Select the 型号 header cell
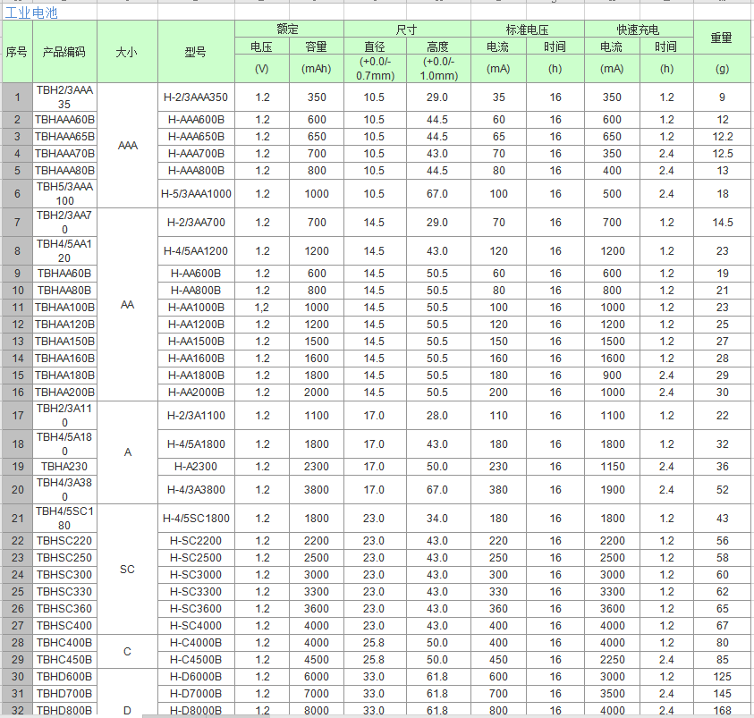This screenshot has height=718, width=754. [x=196, y=52]
